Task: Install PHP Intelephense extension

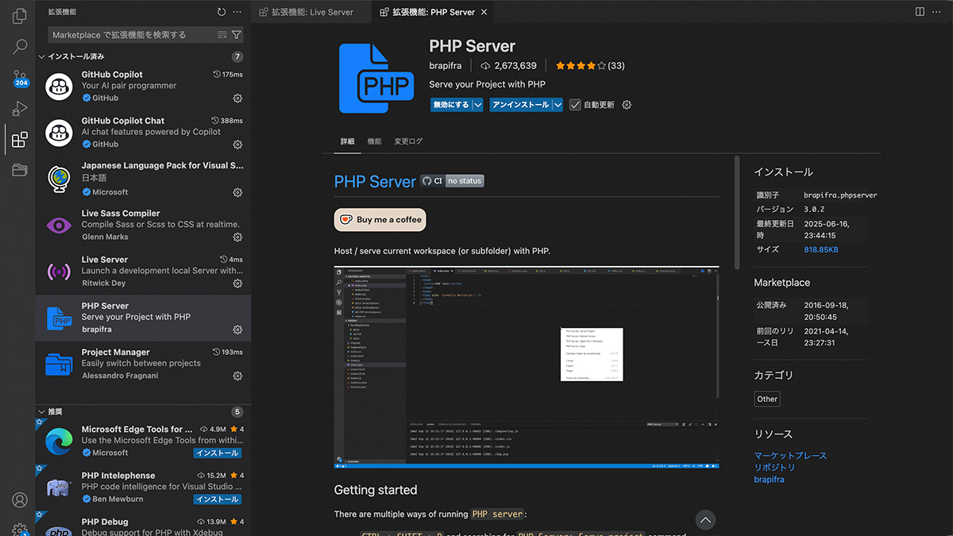Action: pos(217,499)
